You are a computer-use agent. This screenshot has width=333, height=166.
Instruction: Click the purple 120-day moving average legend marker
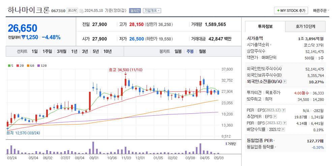(38, 66)
